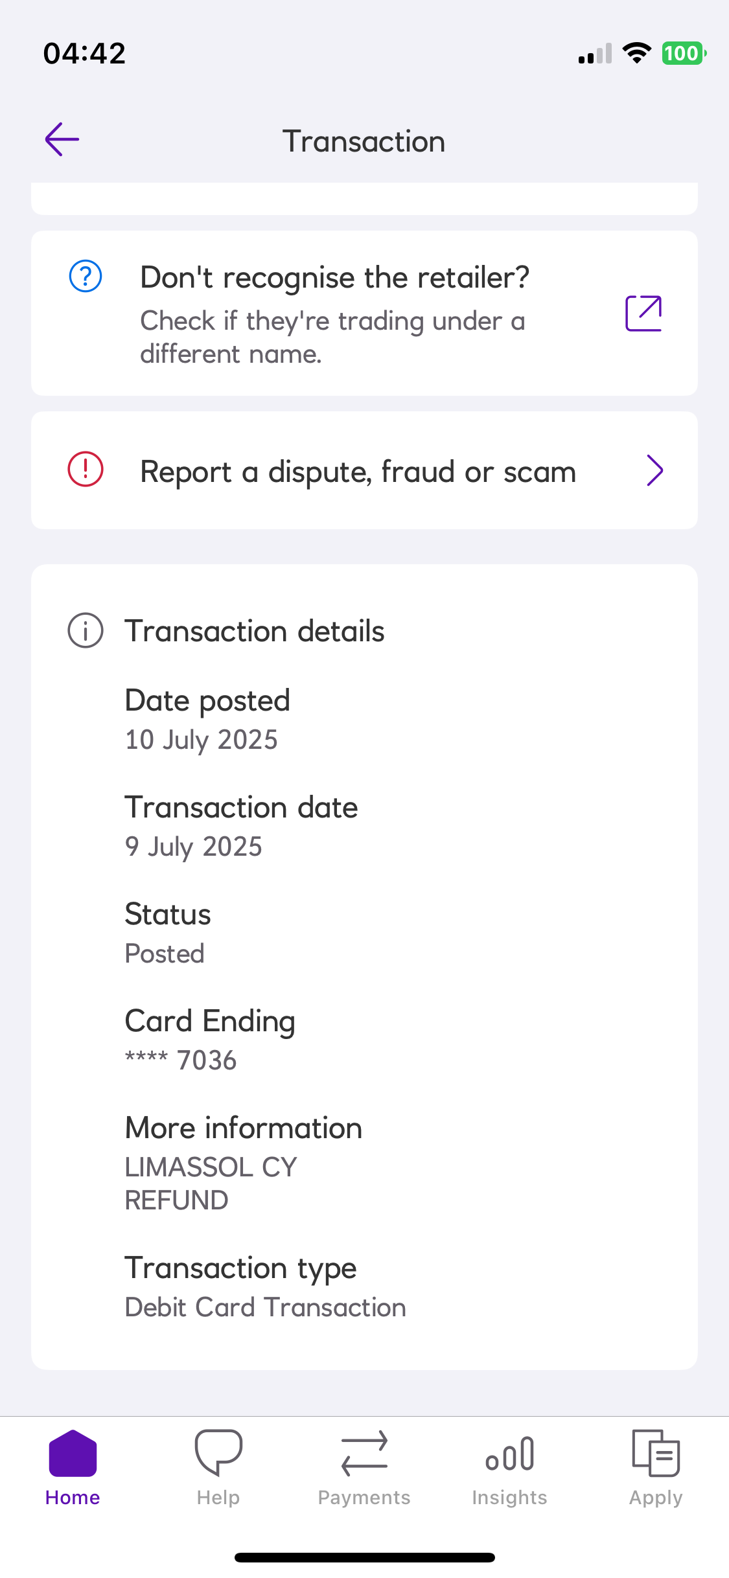Image resolution: width=729 pixels, height=1578 pixels.
Task: Tap the Payments arrows icon
Action: point(364,1454)
